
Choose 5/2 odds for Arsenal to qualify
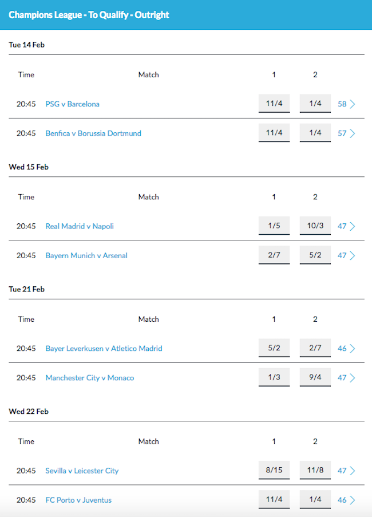[315, 255]
